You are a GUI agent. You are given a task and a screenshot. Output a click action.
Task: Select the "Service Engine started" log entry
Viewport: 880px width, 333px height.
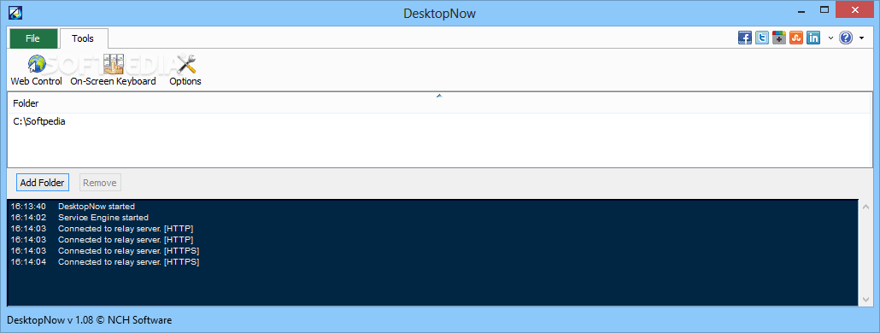[103, 218]
